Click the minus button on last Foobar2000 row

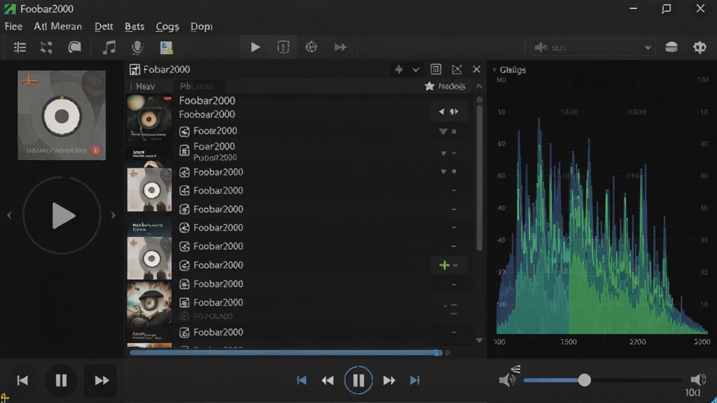454,332
